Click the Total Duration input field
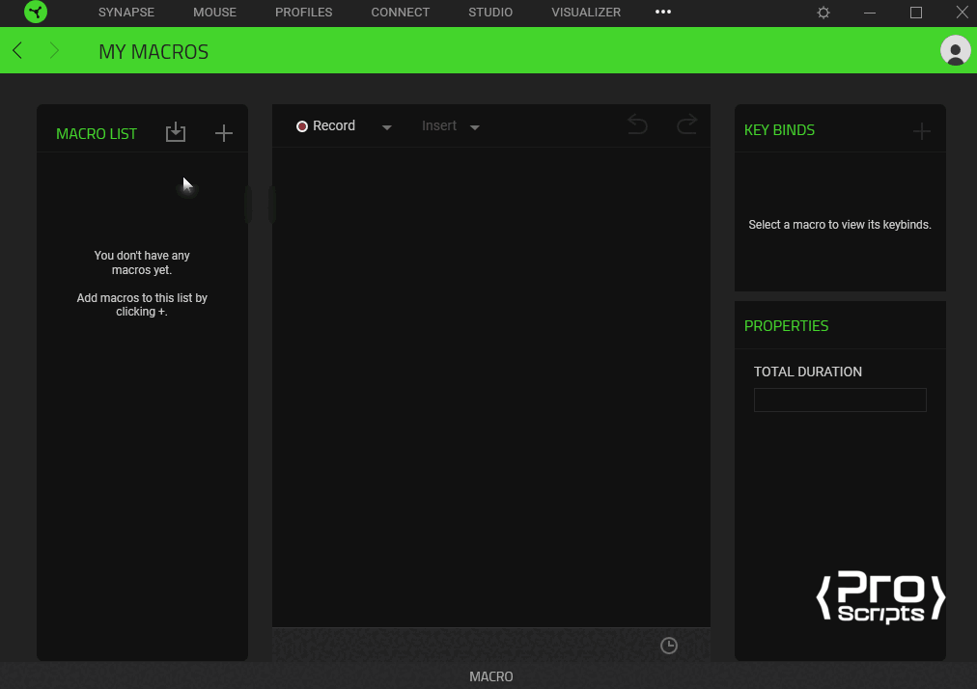The width and height of the screenshot is (977, 689). tap(839, 400)
